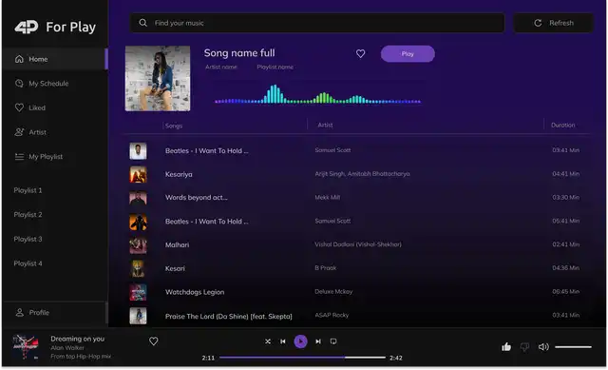Select the Malhari song row
The image size is (608, 370).
(357, 245)
